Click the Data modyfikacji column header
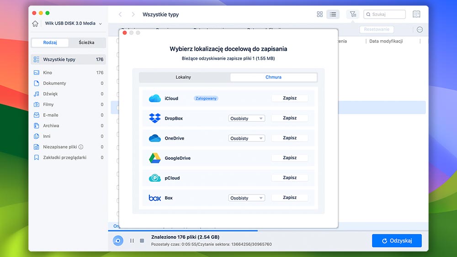 (x=386, y=42)
